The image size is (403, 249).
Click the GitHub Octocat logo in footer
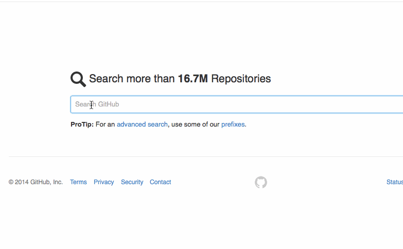(x=261, y=182)
